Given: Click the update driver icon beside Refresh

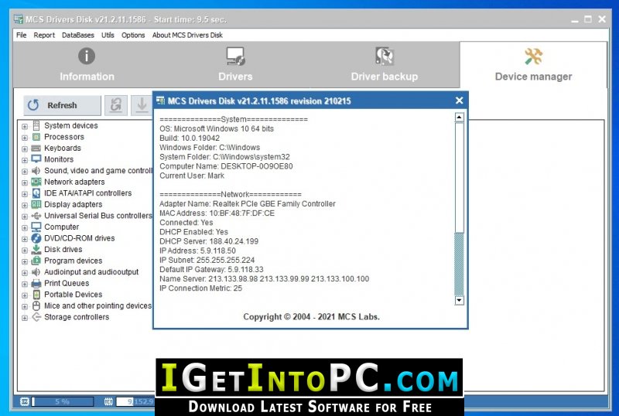Looking at the screenshot, I should (116, 105).
